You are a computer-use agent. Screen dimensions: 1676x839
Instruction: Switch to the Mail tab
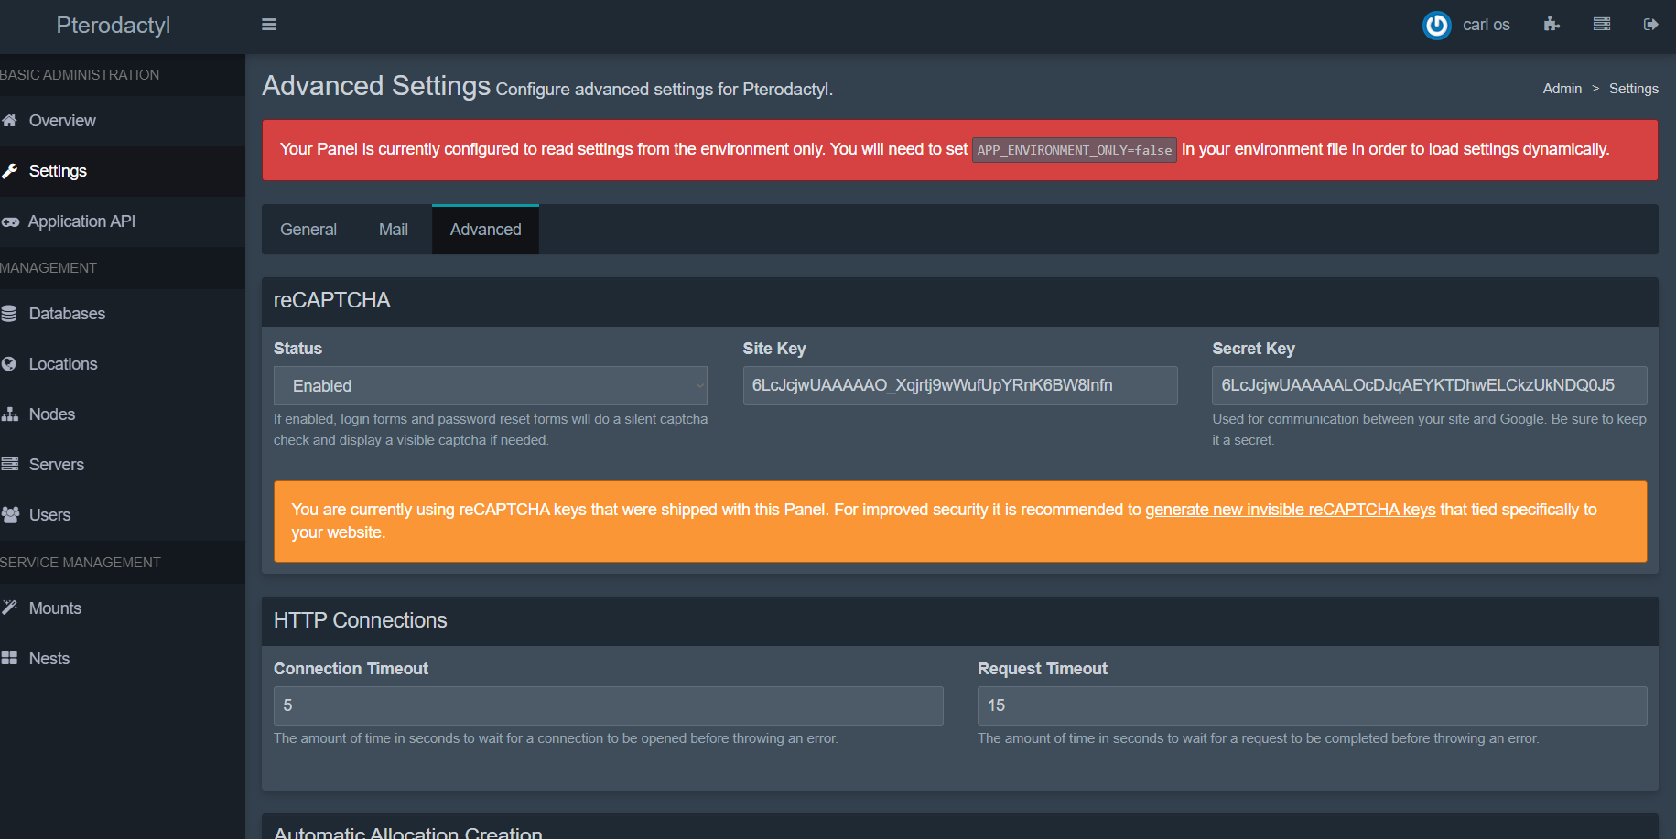394,230
